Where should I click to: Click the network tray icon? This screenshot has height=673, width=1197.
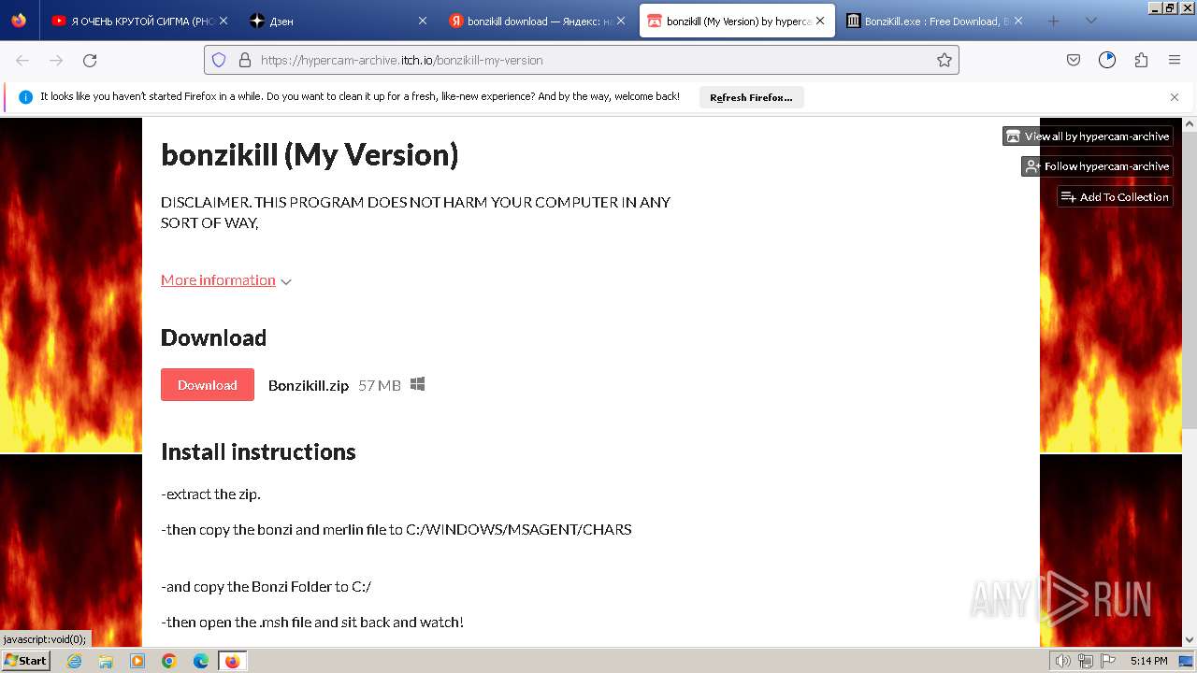[1086, 661]
